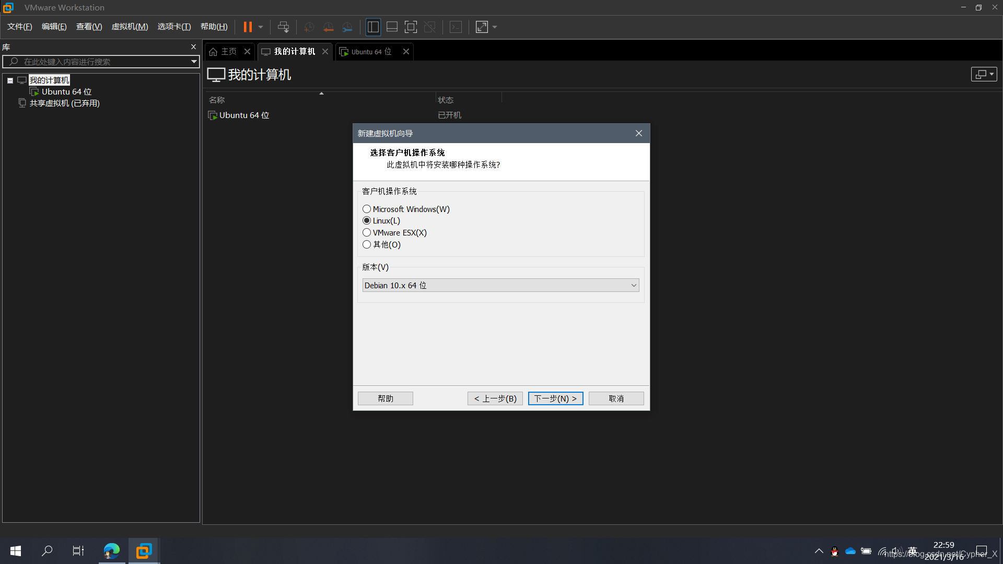1003x564 pixels.
Task: Open the 编辑(E) menu
Action: [54, 27]
